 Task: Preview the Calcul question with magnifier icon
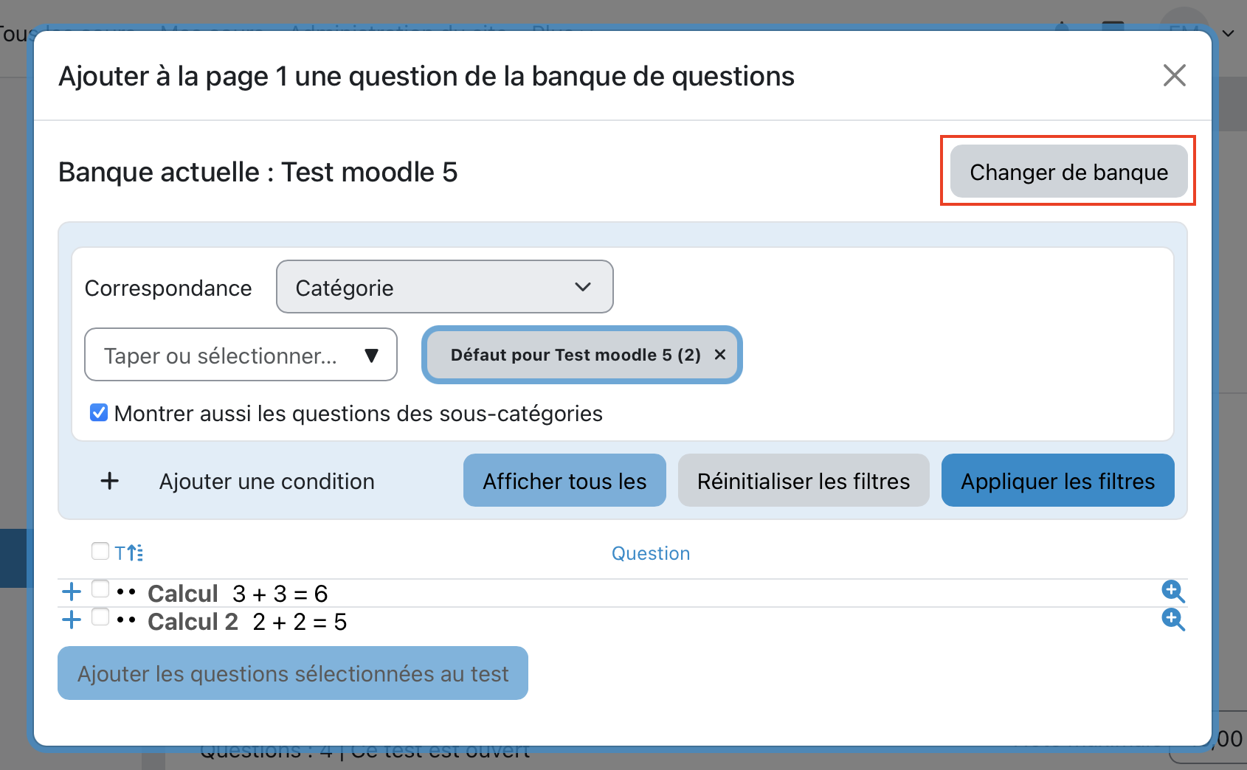point(1172,592)
